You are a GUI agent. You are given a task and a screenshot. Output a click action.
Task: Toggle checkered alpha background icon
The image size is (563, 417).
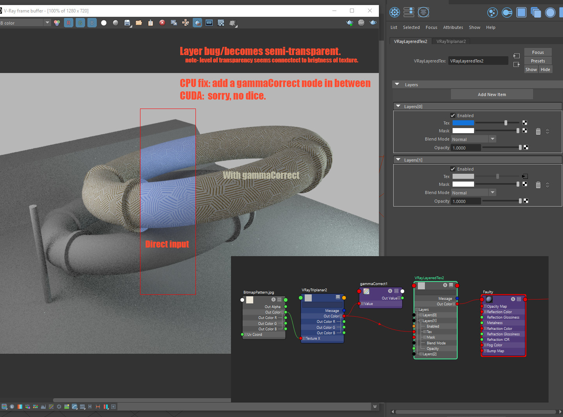221,23
